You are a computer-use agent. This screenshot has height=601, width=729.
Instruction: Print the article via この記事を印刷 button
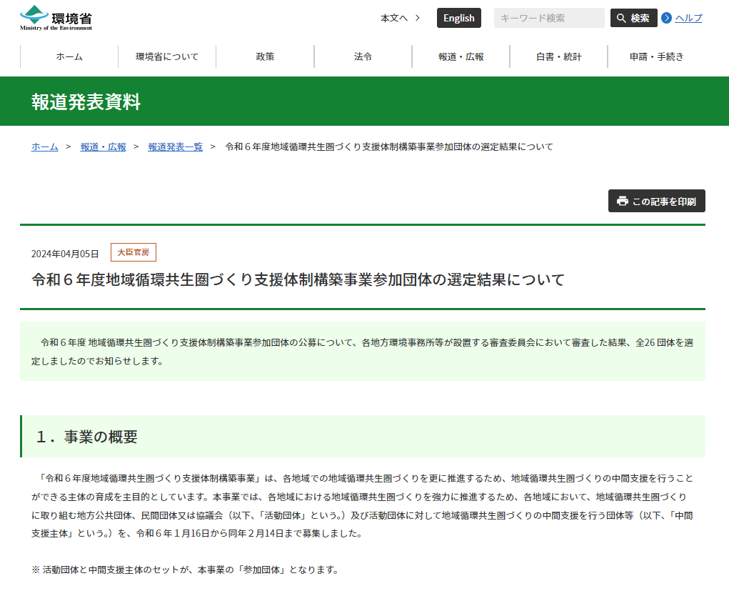pyautogui.click(x=656, y=201)
